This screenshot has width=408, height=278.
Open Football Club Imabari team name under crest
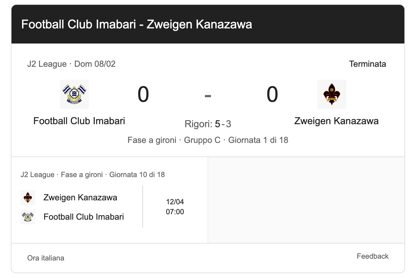pos(79,121)
